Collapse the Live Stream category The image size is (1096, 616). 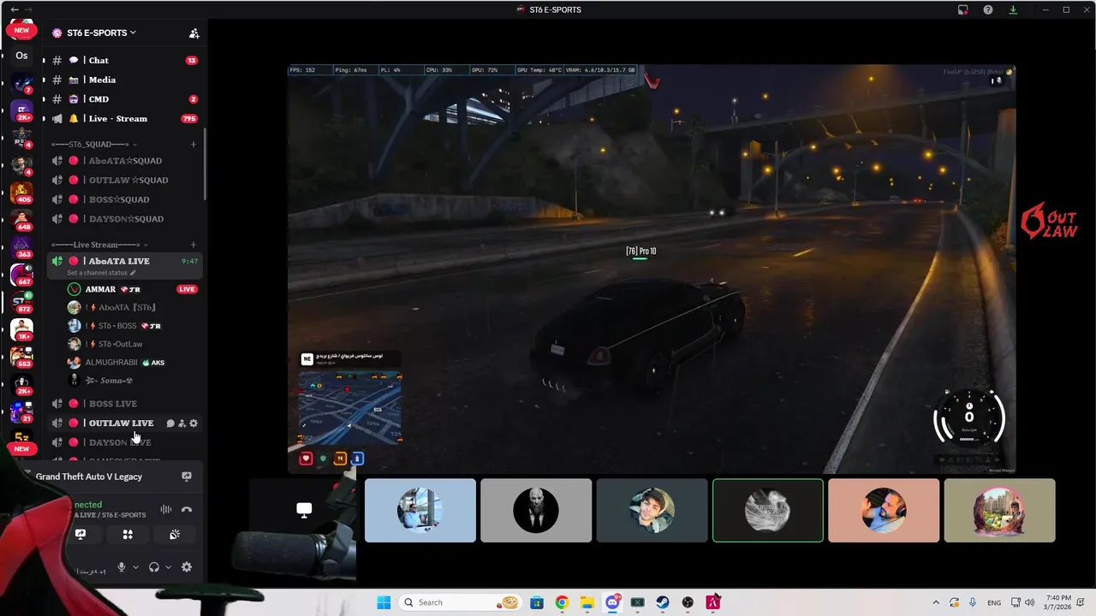[98, 245]
